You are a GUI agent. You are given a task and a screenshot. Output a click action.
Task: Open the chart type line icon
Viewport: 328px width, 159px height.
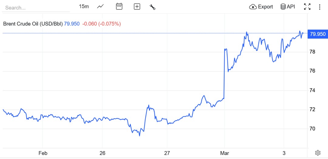[x=101, y=6]
